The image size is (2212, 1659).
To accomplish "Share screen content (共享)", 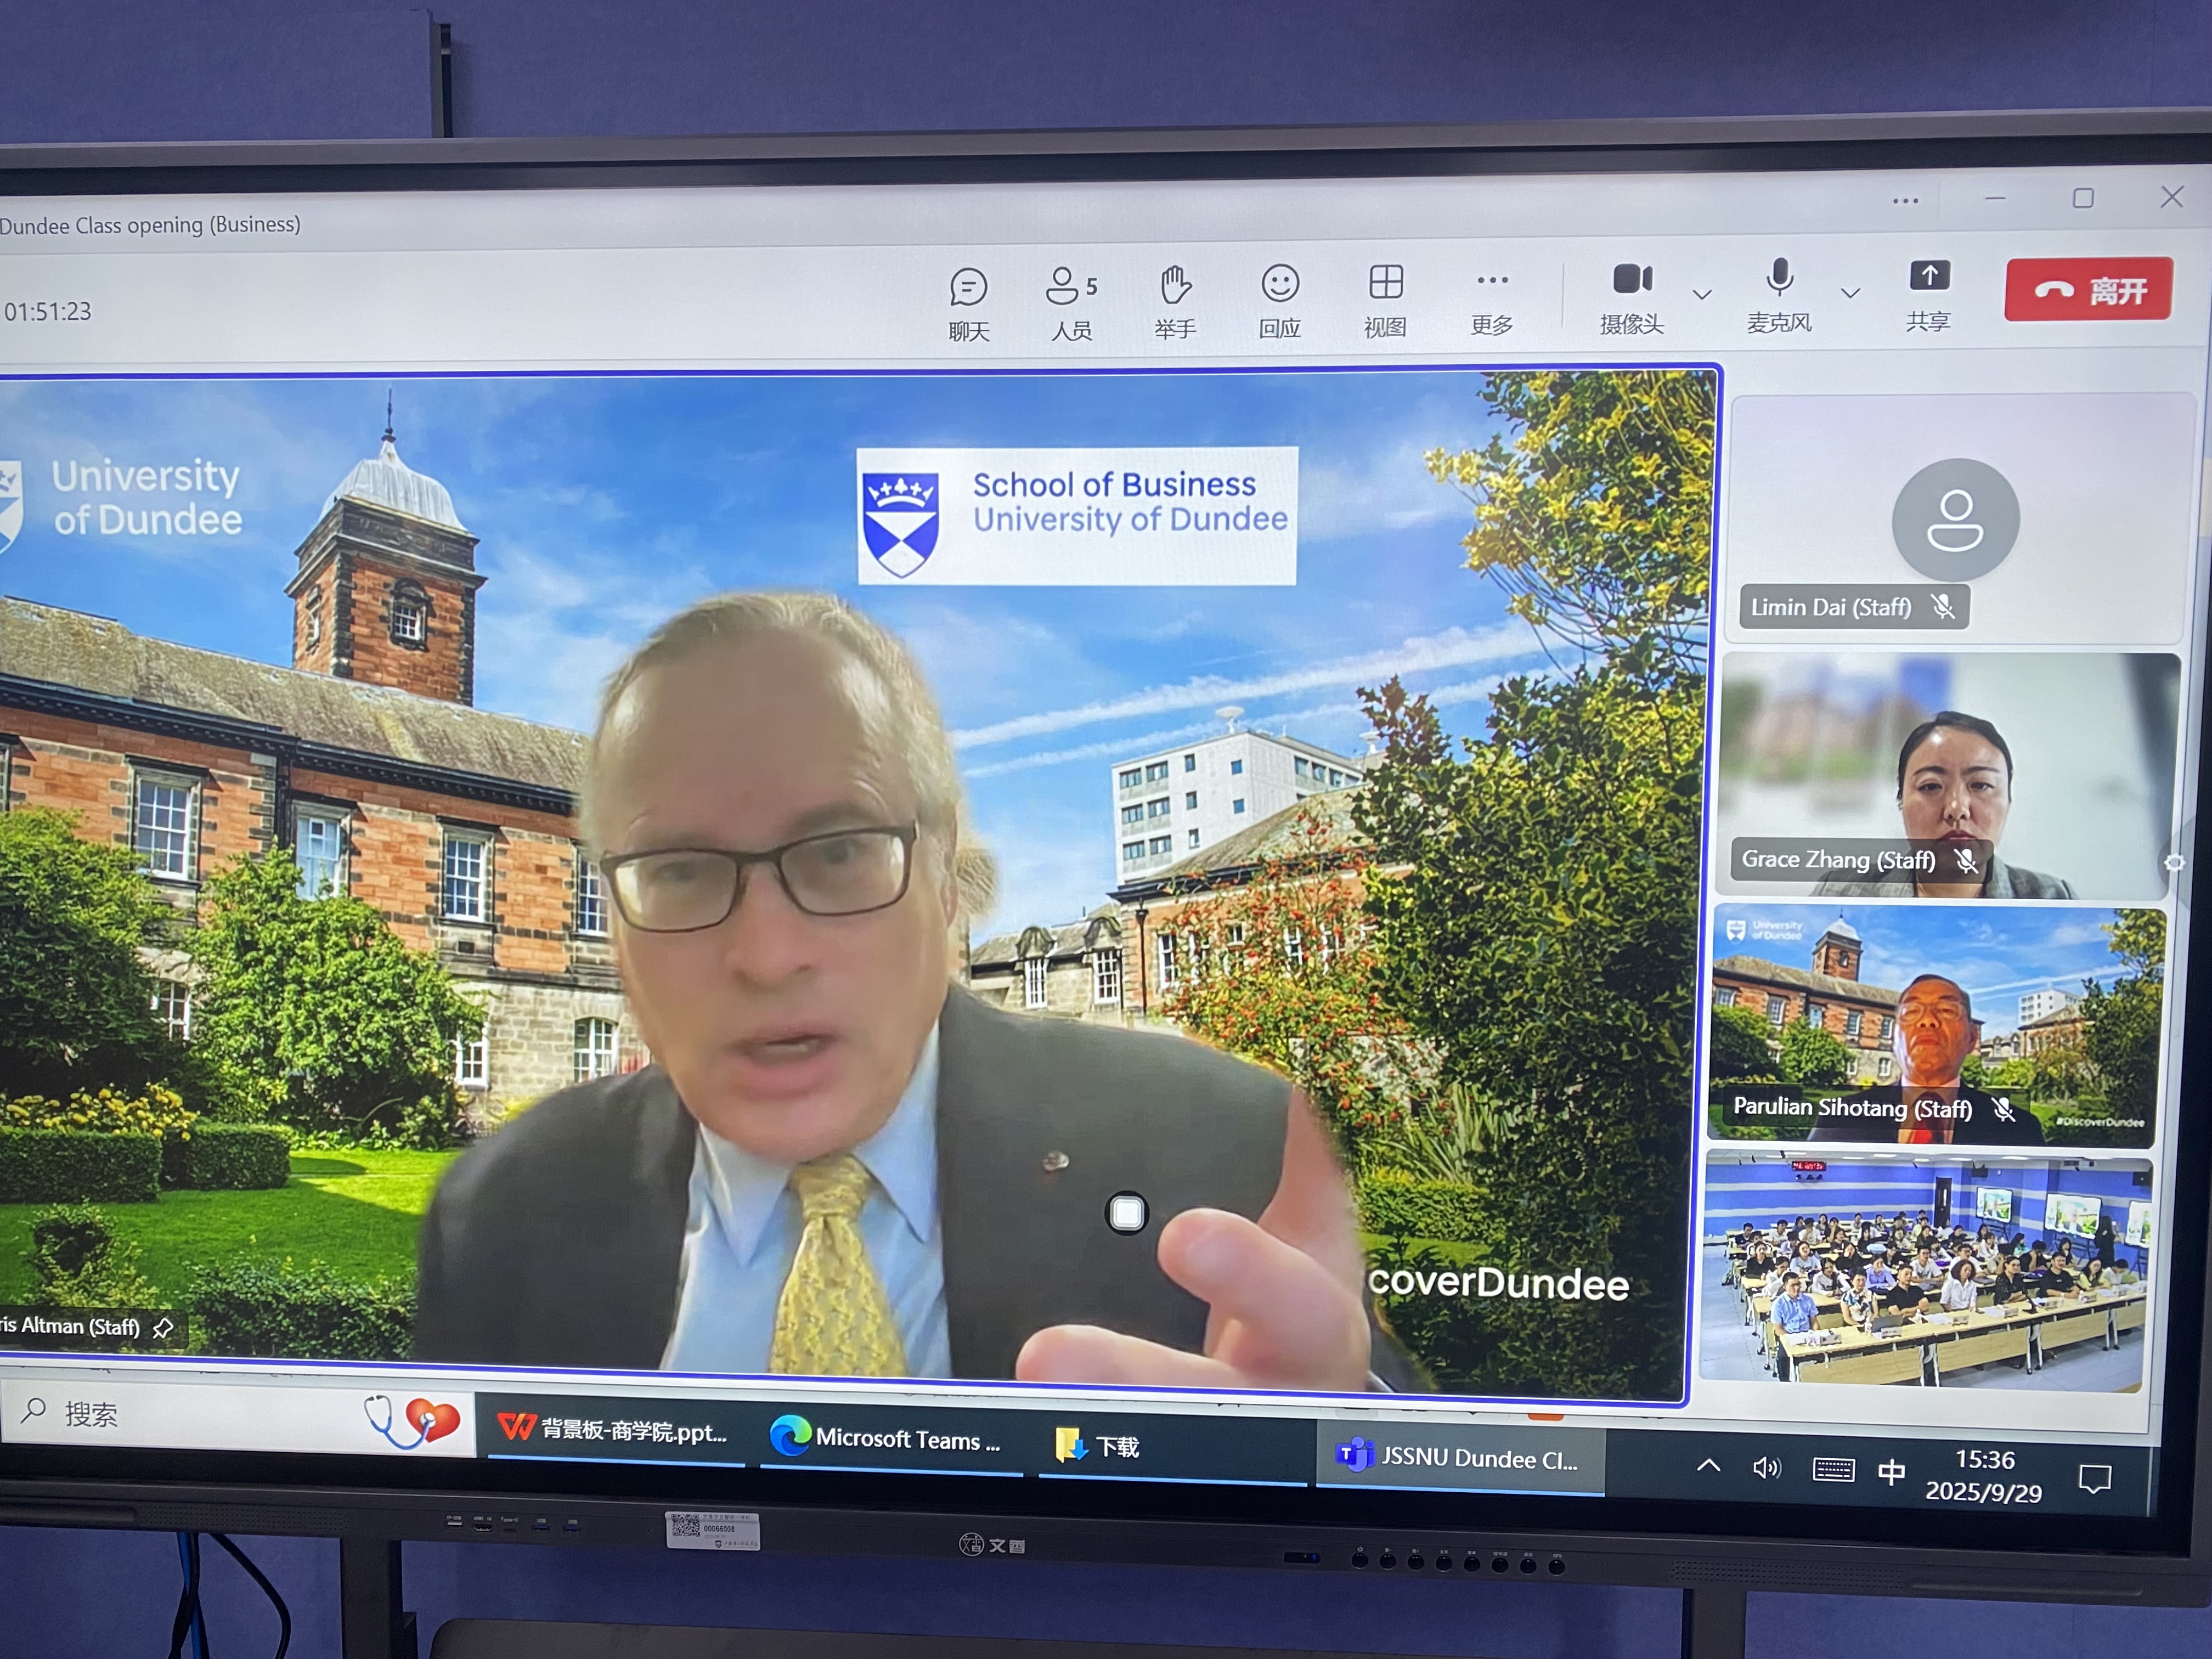I will click(x=1928, y=293).
